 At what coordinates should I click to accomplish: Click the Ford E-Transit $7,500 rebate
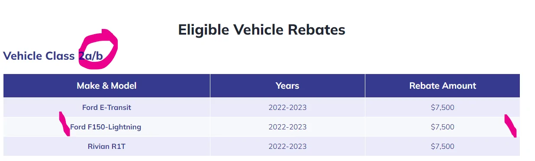pos(442,107)
